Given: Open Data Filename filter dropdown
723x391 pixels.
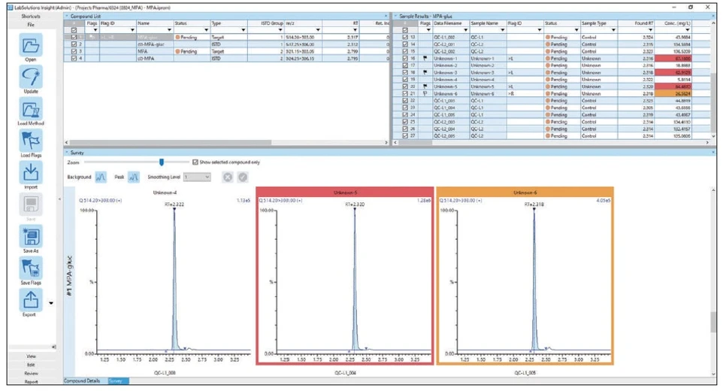Looking at the screenshot, I should point(466,30).
